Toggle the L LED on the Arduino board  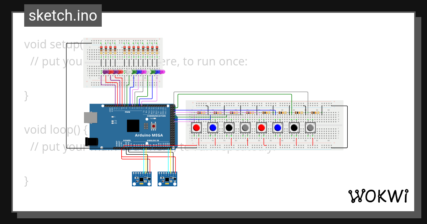coord(113,117)
